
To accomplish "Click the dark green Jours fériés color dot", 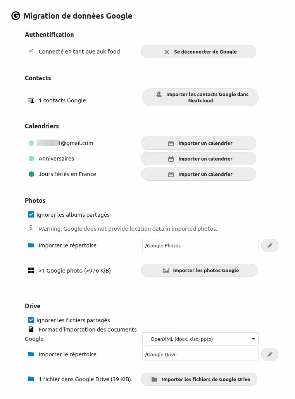I will (31, 174).
